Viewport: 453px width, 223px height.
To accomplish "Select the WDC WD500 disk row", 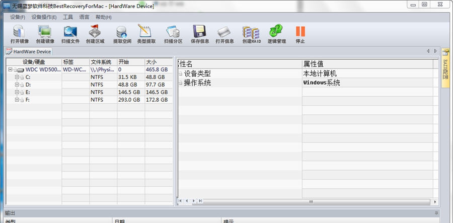I will (x=89, y=69).
